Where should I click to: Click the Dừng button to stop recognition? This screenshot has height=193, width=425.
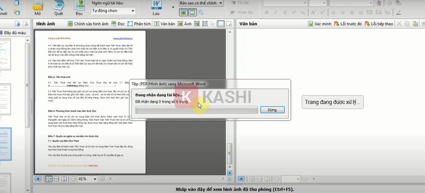tap(272, 110)
